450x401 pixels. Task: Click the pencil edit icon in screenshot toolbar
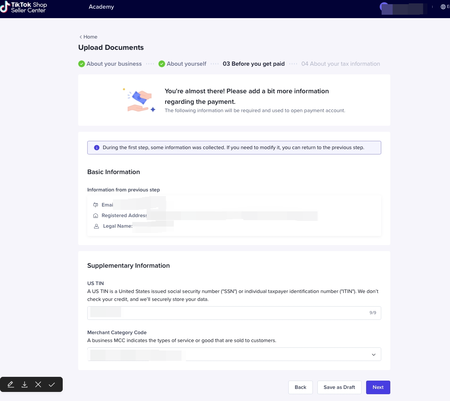click(11, 384)
